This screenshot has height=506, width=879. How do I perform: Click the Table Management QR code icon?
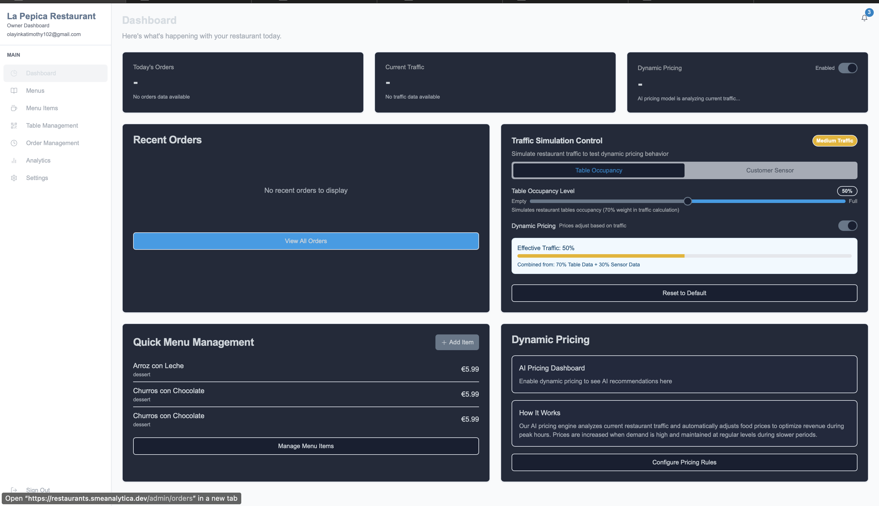[x=14, y=125]
